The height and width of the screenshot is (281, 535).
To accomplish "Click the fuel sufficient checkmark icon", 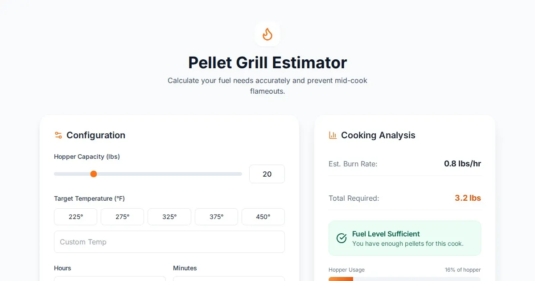I will click(x=342, y=238).
